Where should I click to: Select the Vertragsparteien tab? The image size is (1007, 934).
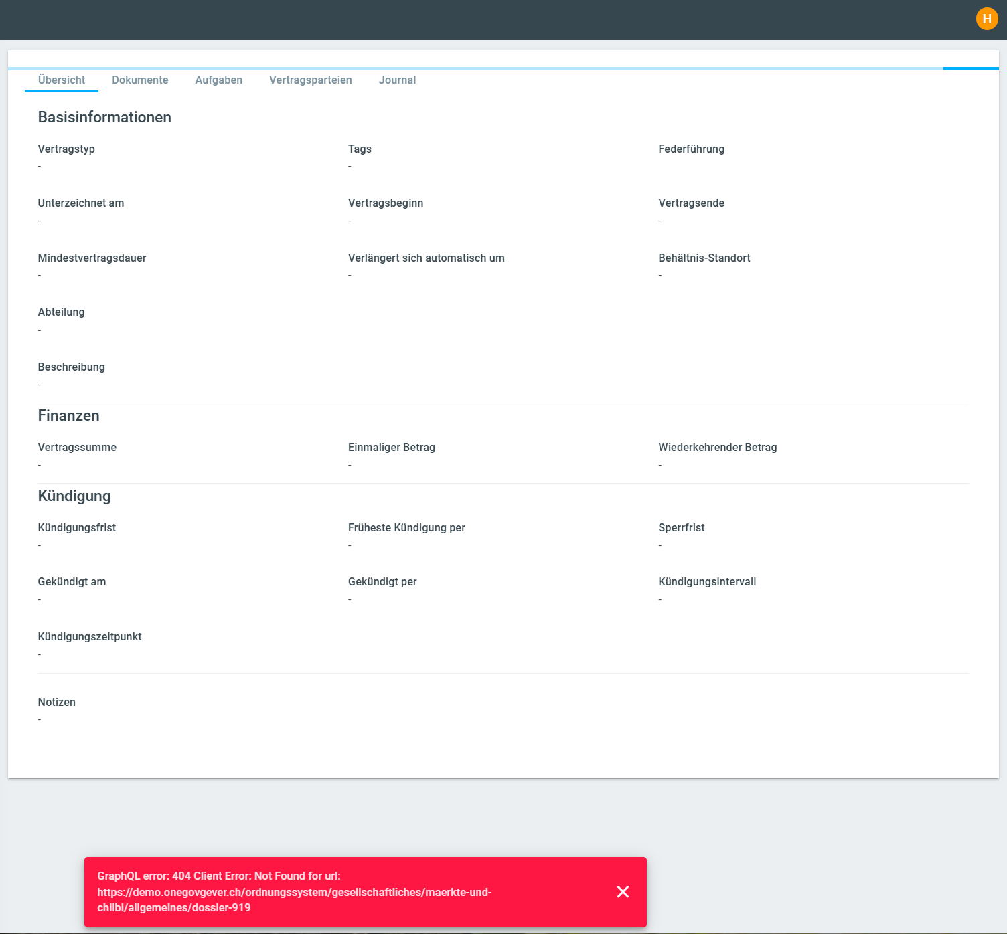point(310,80)
